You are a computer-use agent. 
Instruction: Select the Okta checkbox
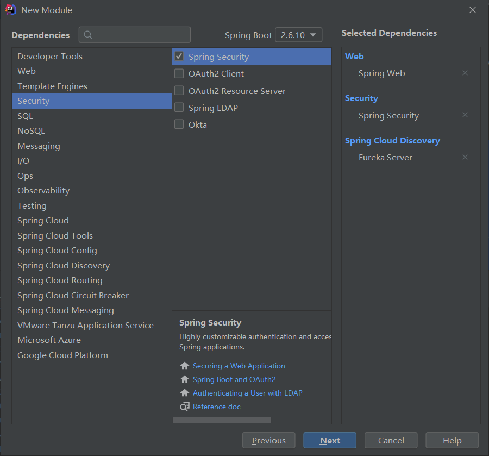(179, 124)
